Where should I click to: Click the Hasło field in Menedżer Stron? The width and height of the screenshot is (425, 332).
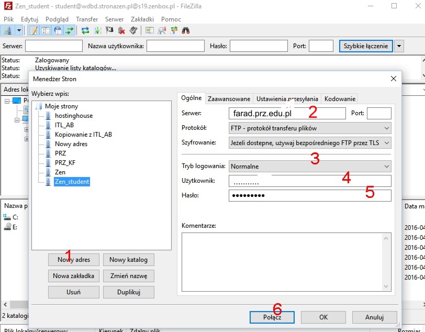[310, 195]
